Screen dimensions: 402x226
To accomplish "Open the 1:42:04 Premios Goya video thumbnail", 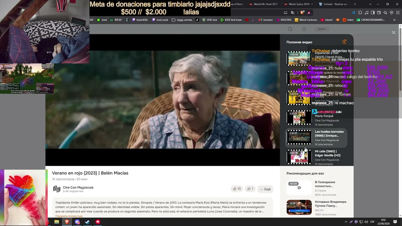I will (299, 98).
